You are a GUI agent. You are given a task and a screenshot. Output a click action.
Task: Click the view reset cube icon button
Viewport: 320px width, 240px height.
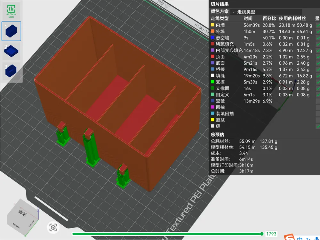(x=53, y=227)
